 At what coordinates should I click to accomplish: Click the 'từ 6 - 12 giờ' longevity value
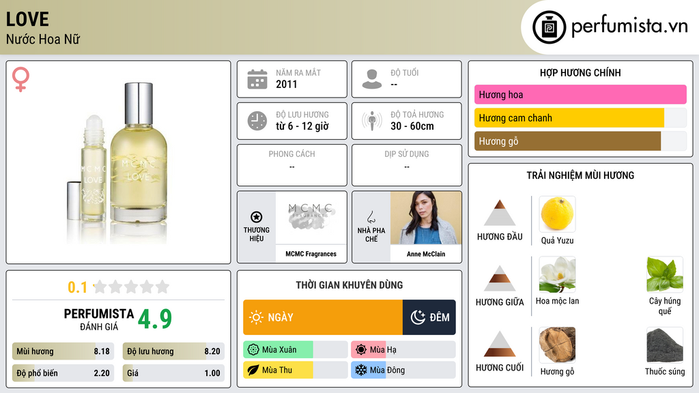[x=302, y=126]
